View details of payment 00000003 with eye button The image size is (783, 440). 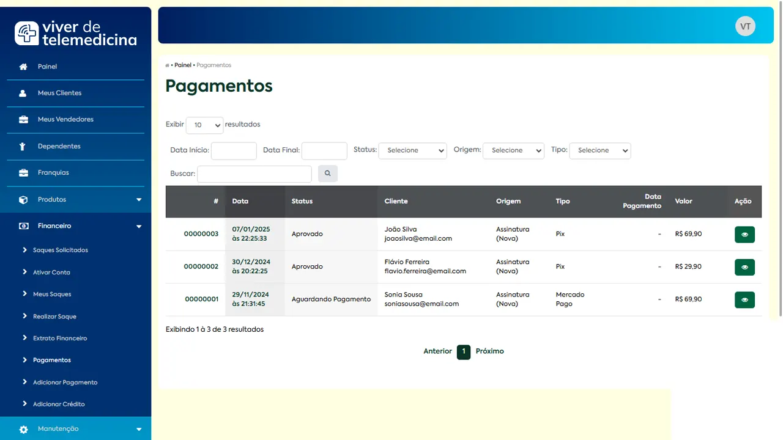coord(744,234)
